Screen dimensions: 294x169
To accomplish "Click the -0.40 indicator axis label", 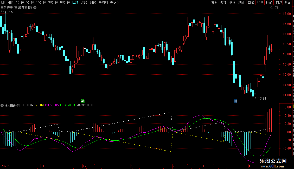I will pos(287,148).
